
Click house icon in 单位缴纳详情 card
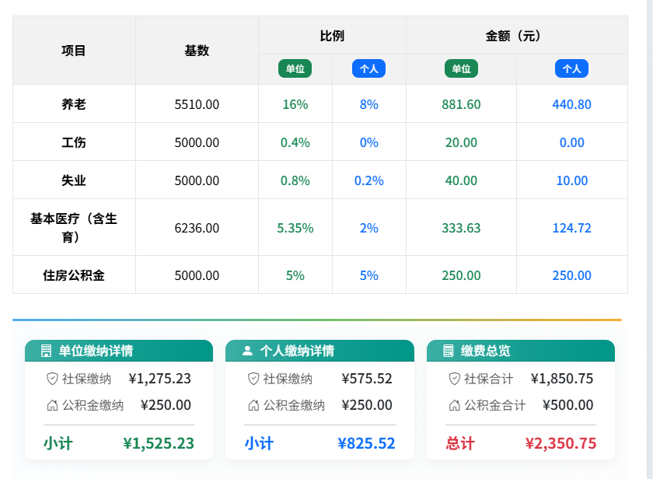pos(53,405)
